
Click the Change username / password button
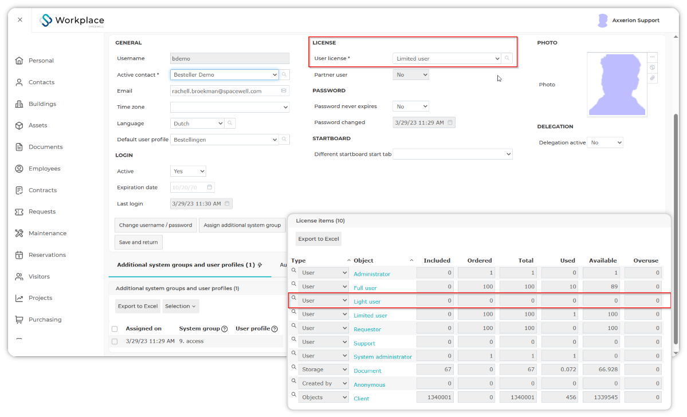tap(155, 225)
